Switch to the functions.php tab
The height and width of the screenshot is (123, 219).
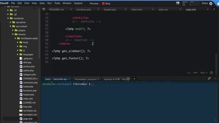click(x=83, y=10)
